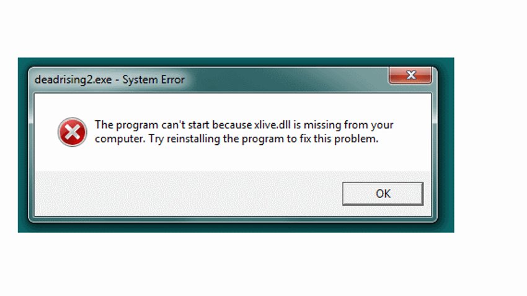Click the red error X icon
Image resolution: width=527 pixels, height=296 pixels.
click(73, 132)
